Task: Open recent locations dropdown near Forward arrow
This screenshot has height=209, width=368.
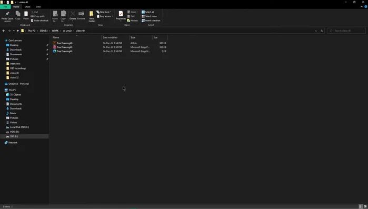Action: point(14,31)
